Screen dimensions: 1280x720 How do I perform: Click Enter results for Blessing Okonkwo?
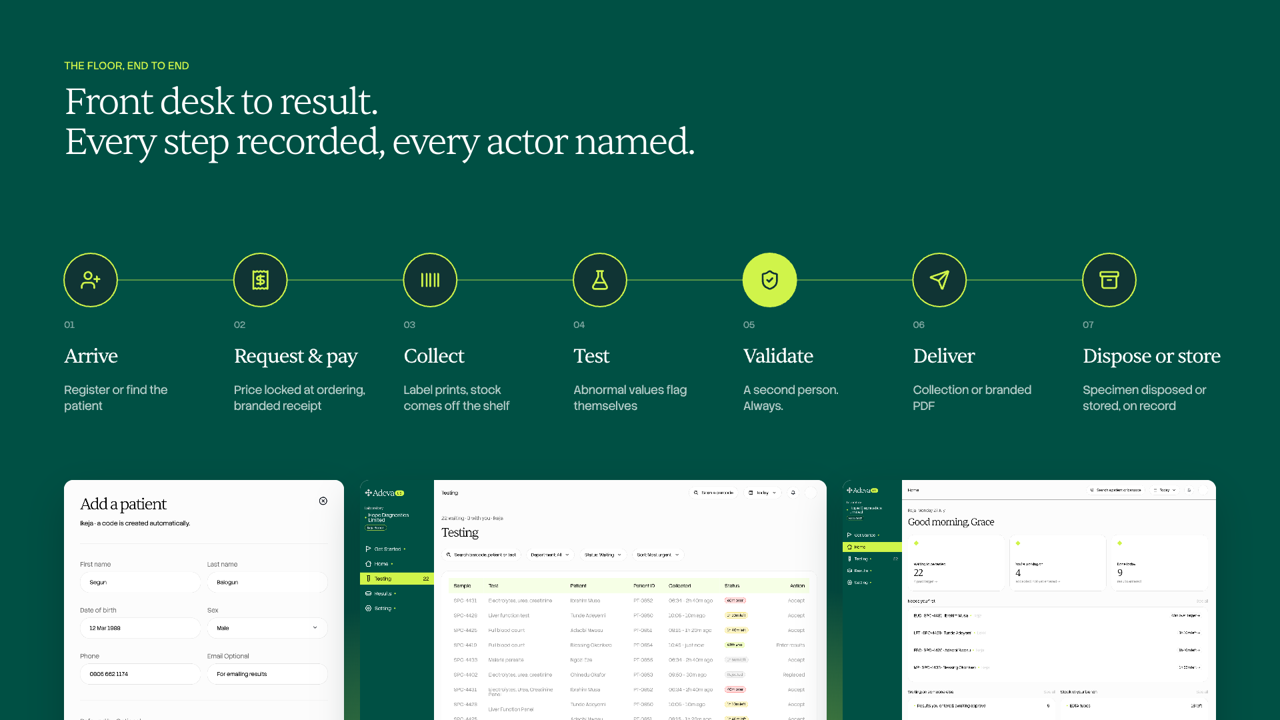791,645
